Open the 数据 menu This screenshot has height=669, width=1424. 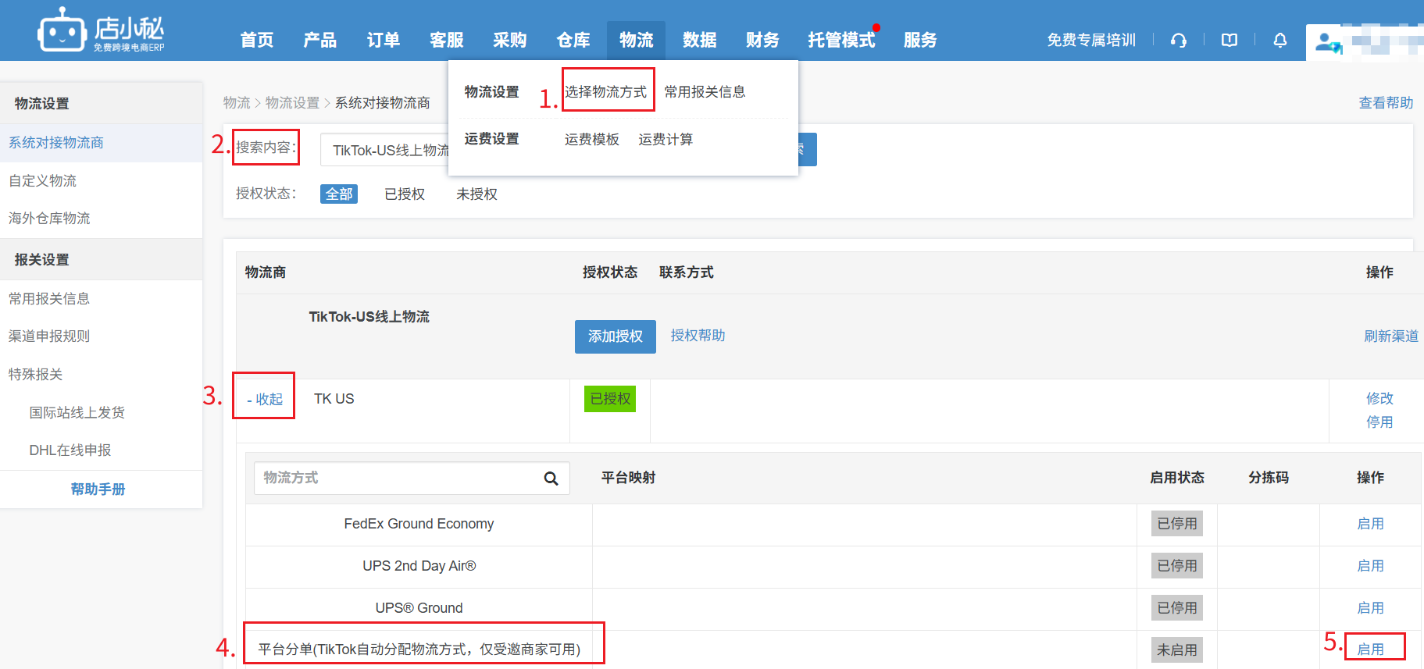point(700,40)
